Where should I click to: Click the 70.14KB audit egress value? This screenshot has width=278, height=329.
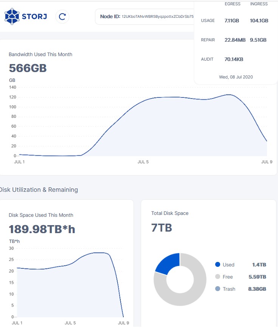click(x=234, y=60)
